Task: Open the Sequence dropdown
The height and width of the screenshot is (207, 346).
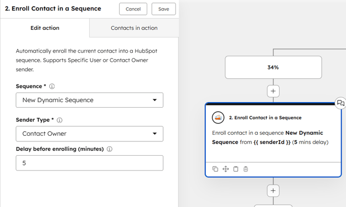Action: tap(90, 100)
